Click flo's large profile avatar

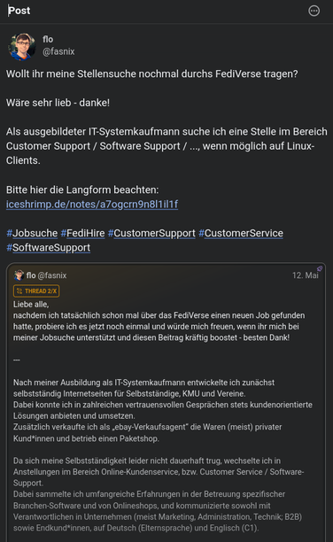[x=22, y=46]
